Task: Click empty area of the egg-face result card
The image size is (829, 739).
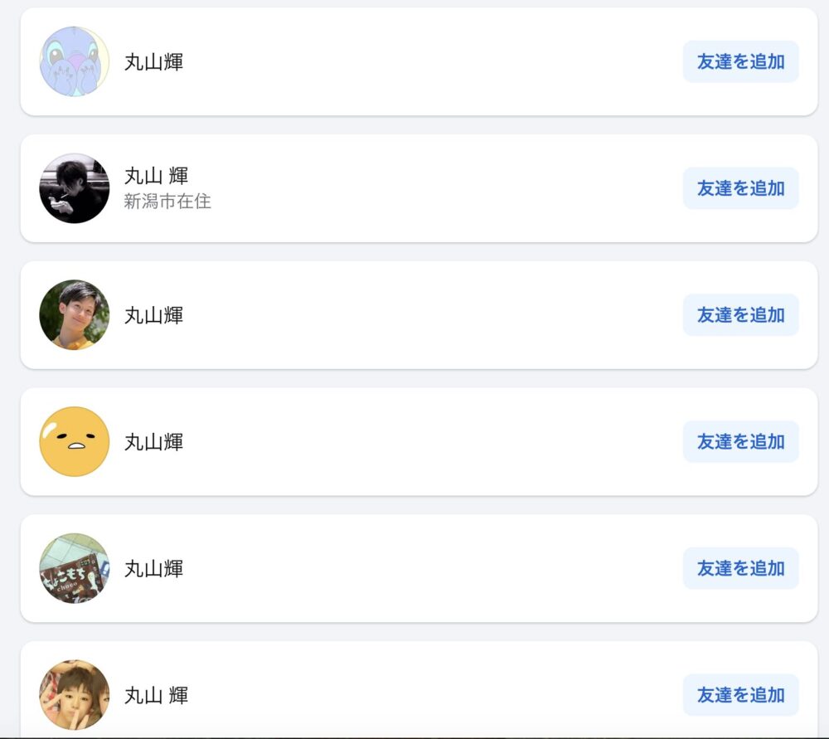Action: (423, 442)
